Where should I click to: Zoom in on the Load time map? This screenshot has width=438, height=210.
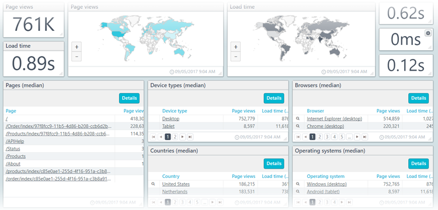(236, 47)
